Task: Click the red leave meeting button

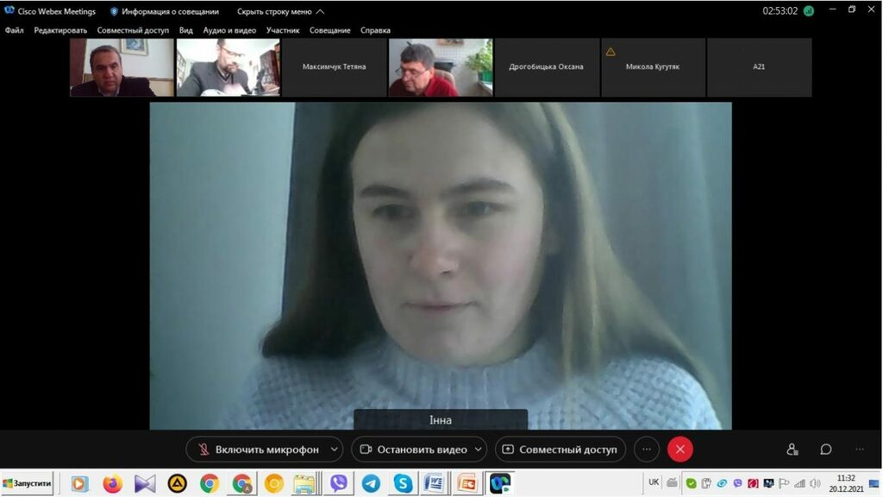Action: tap(679, 450)
